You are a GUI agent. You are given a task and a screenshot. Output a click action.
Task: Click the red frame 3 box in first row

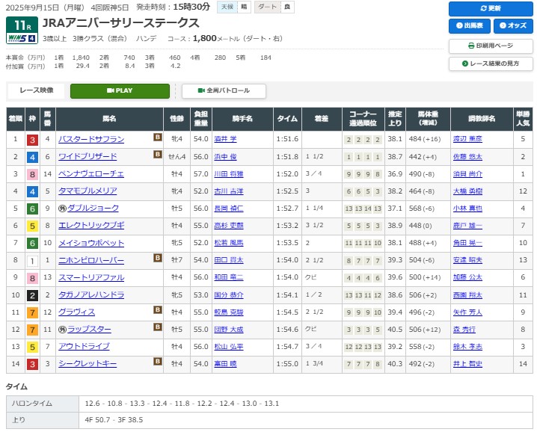(32, 140)
